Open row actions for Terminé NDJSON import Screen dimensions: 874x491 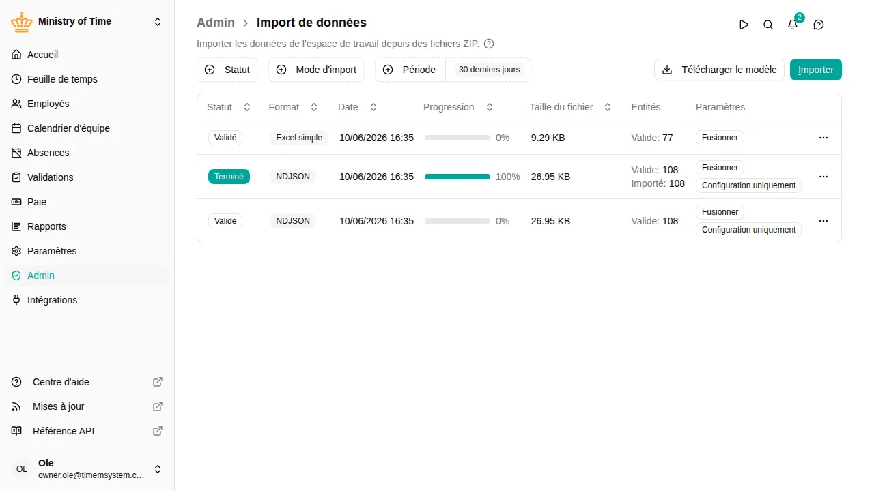823,177
